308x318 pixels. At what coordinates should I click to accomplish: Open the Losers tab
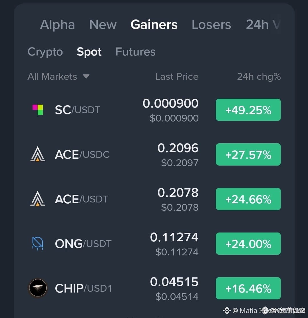(212, 25)
